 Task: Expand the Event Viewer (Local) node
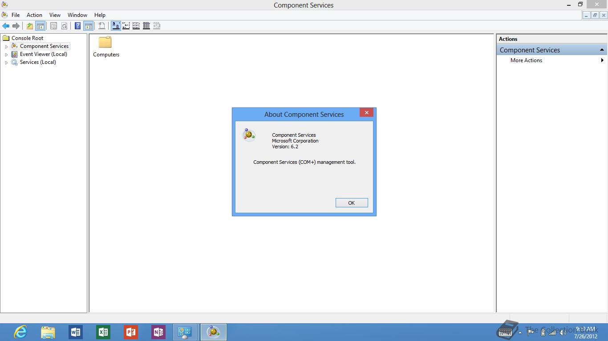(x=6, y=54)
